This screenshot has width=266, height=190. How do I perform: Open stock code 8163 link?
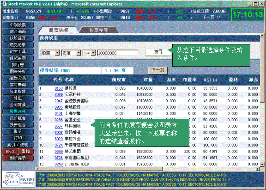coord(59,88)
